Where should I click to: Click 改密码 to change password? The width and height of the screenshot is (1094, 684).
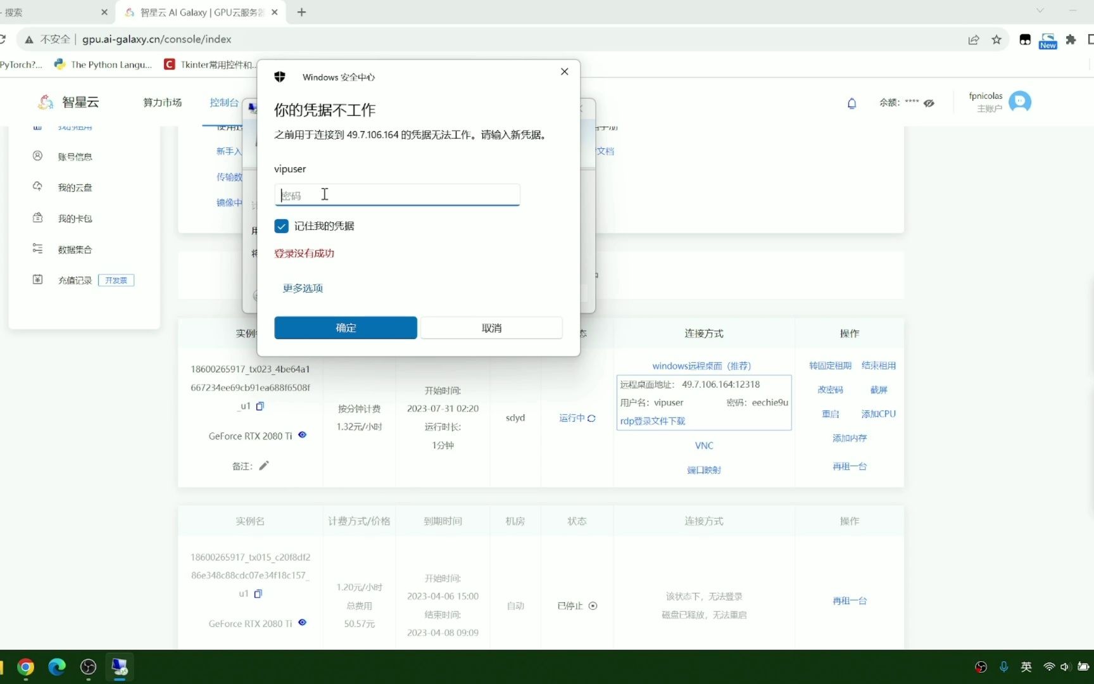[830, 389]
